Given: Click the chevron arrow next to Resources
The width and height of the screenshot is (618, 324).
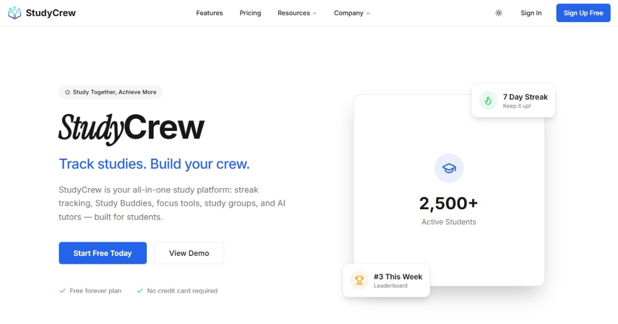Looking at the screenshot, I should click(x=315, y=14).
